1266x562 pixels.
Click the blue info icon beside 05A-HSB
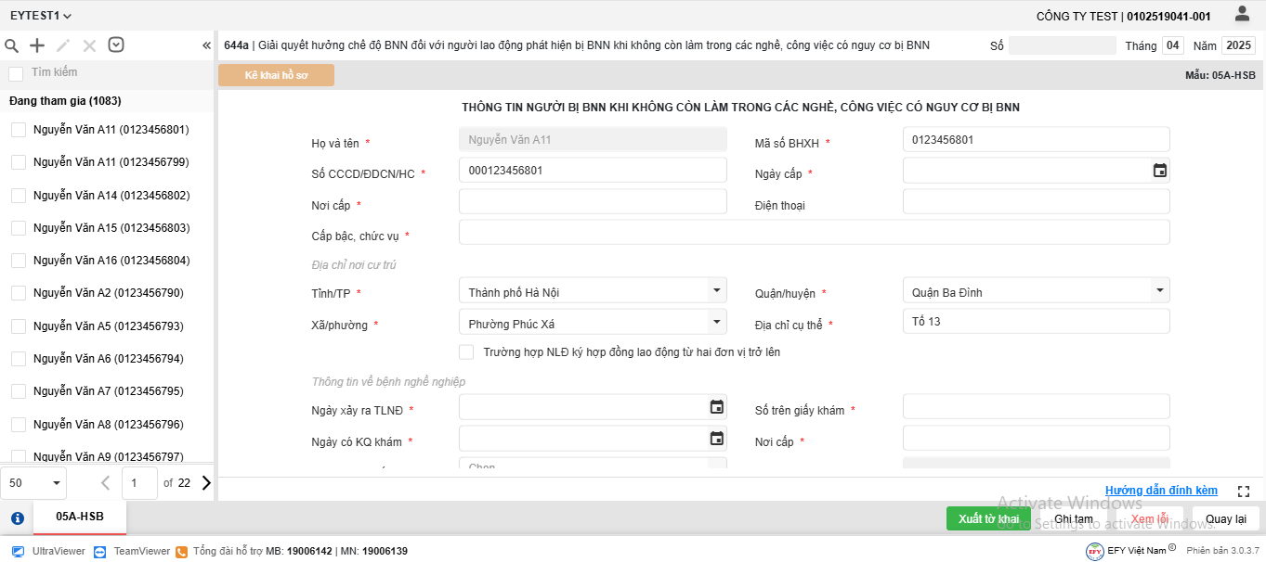coord(17,518)
